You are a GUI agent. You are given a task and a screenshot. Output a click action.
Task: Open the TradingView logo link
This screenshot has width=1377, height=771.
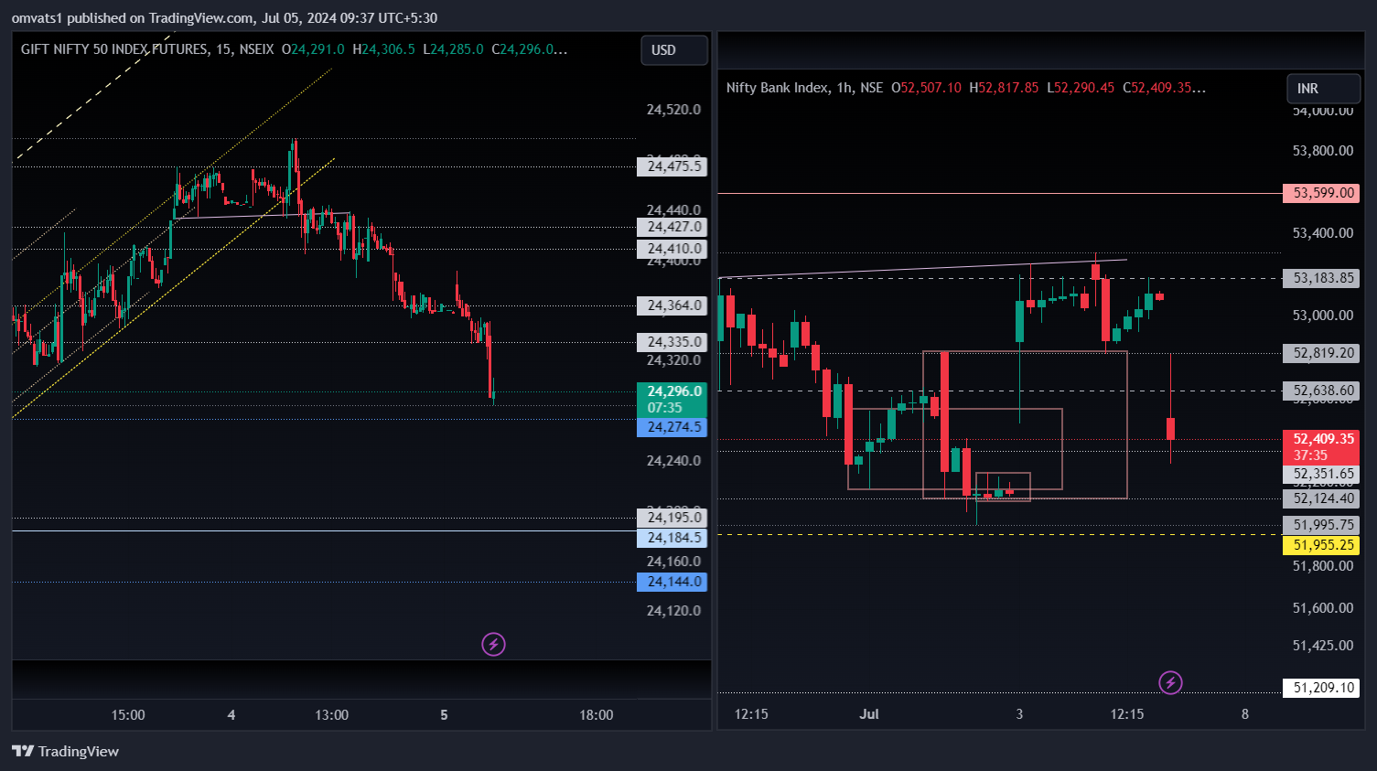pos(66,751)
